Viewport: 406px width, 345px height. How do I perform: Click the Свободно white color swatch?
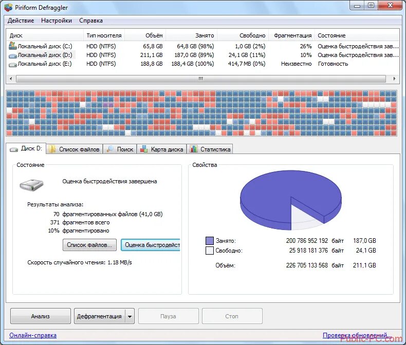(210, 251)
